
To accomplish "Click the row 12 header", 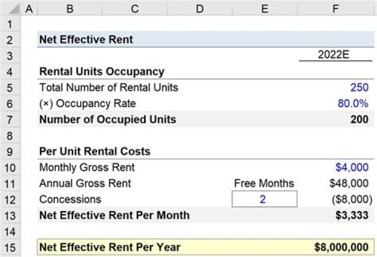I will point(10,200).
